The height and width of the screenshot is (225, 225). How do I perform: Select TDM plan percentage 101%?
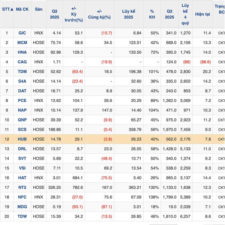tap(154, 72)
